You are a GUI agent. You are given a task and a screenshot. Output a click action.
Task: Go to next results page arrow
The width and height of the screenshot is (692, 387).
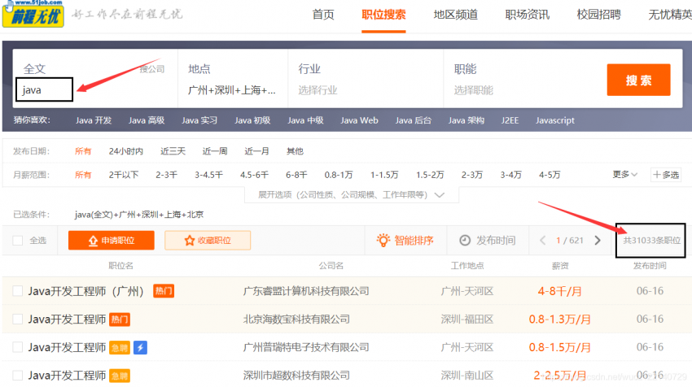tap(598, 241)
